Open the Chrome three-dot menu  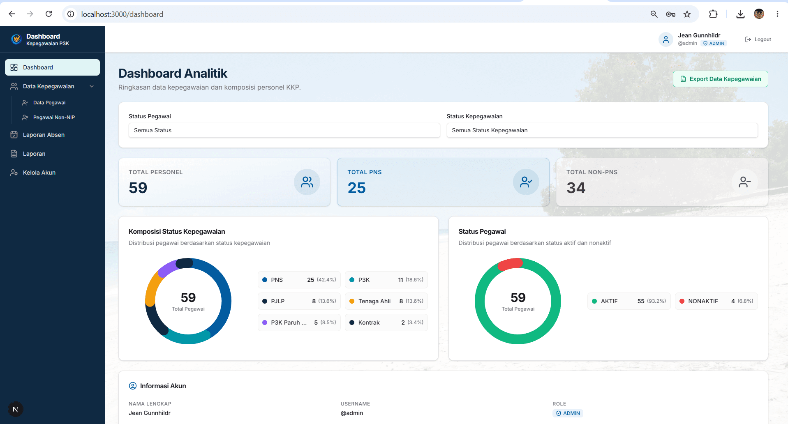(x=777, y=14)
